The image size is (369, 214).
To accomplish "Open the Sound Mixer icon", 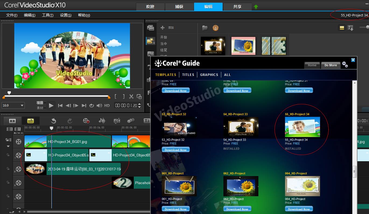I will click(x=102, y=121).
